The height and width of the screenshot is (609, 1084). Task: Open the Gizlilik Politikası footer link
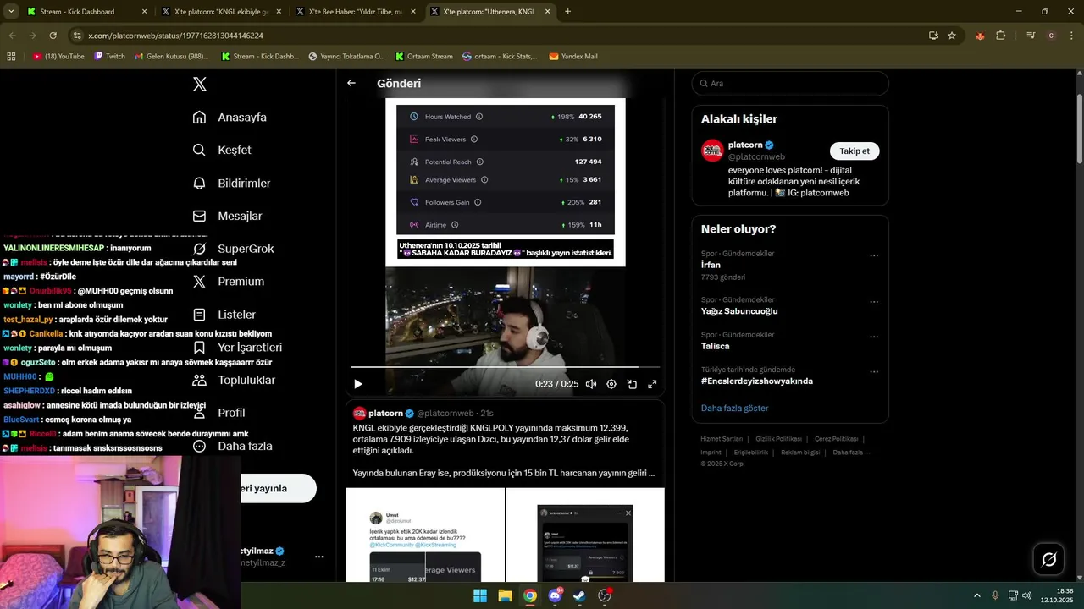click(x=778, y=439)
